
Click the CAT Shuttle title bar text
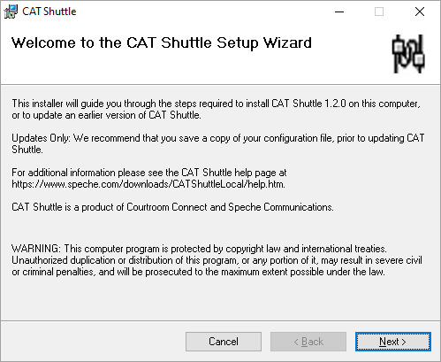click(x=49, y=12)
